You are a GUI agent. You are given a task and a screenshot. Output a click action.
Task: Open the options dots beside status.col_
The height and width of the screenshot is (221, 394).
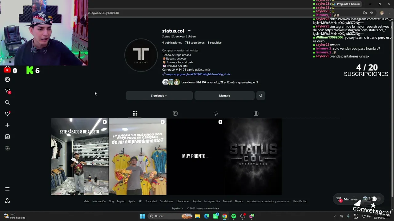tap(189, 31)
